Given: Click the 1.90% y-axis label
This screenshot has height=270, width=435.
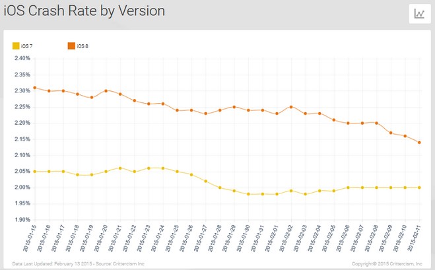Looking at the screenshot, I should [22, 220].
